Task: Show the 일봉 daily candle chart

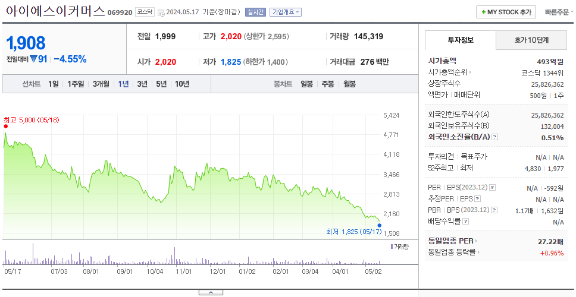Action: [x=306, y=84]
